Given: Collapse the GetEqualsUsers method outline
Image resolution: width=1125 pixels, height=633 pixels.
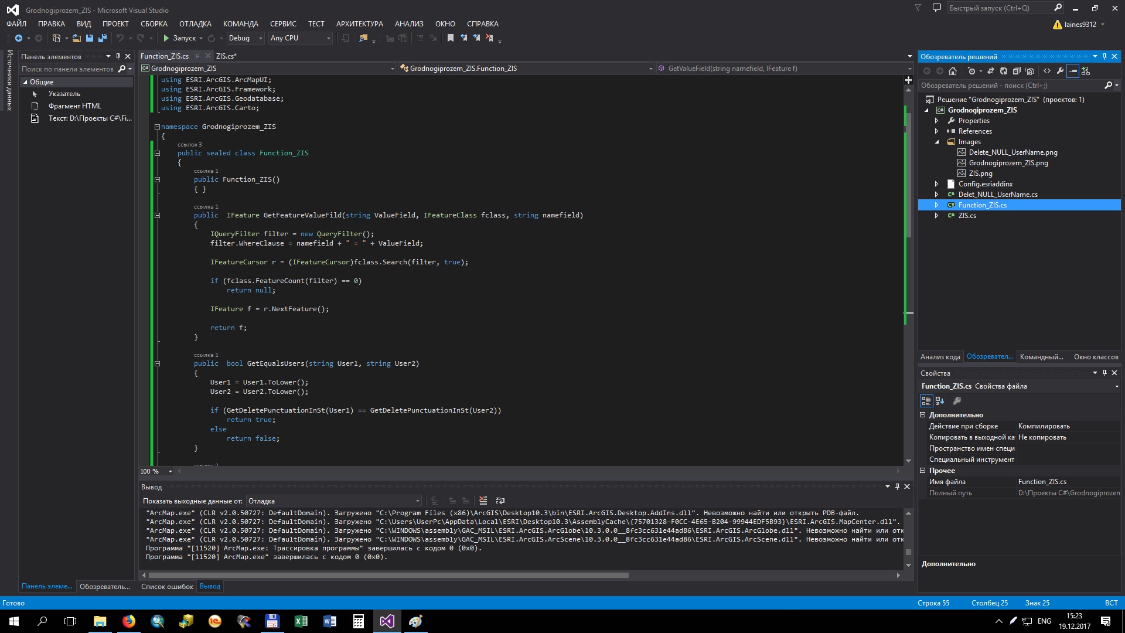Looking at the screenshot, I should click(157, 363).
